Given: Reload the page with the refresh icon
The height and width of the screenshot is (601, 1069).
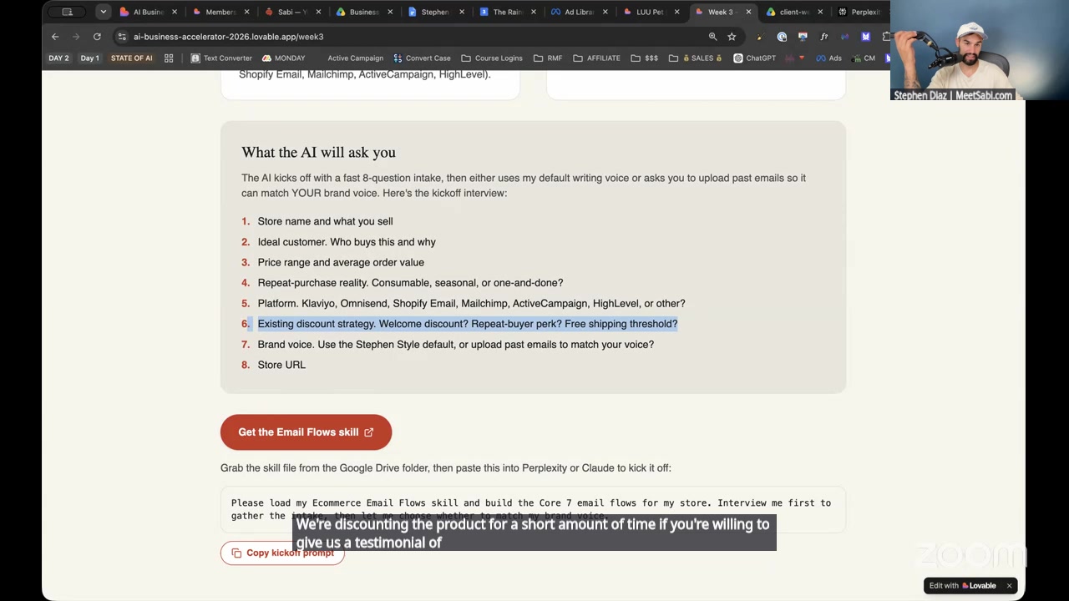Looking at the screenshot, I should click(x=97, y=37).
